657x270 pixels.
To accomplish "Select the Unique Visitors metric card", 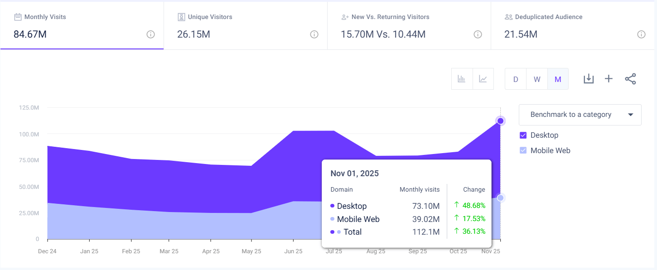I will coord(245,25).
